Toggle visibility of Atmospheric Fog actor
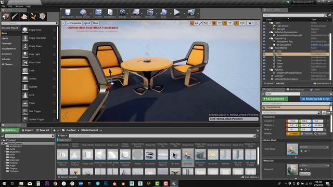The image size is (333, 187). click(264, 42)
